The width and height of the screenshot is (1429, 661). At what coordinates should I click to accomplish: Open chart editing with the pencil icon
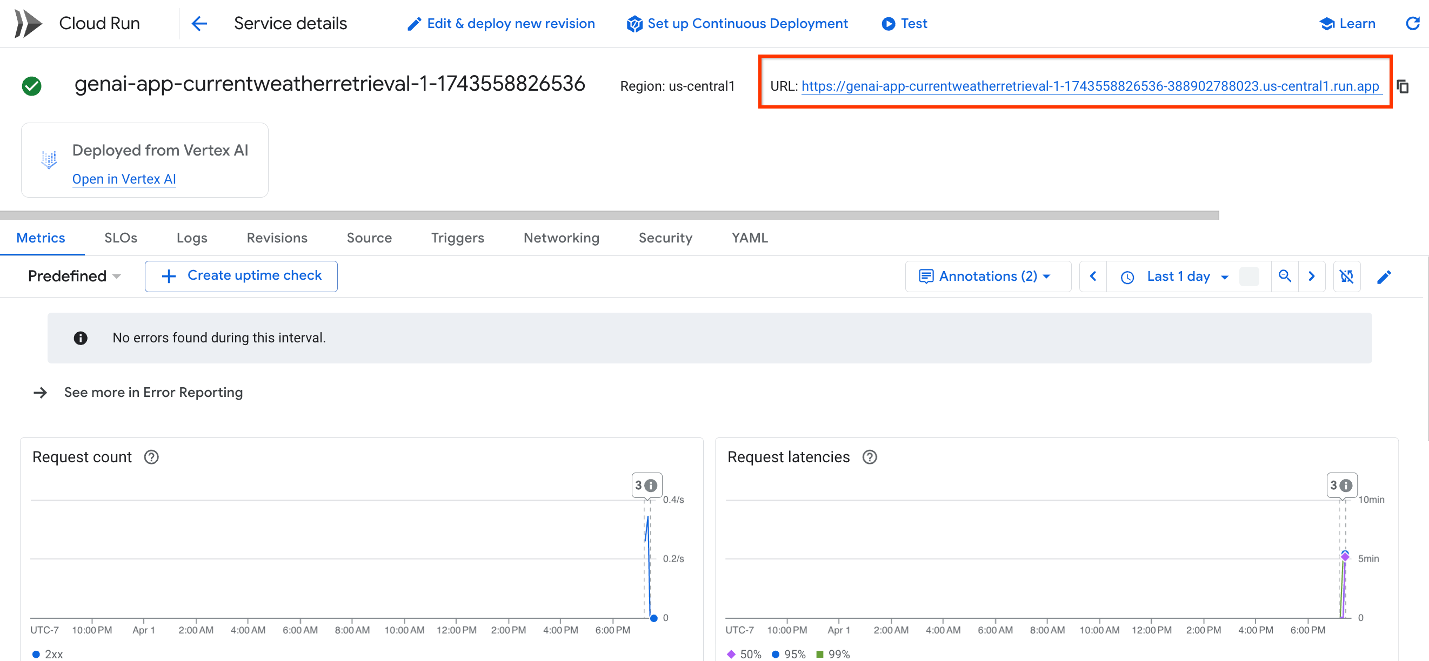coord(1385,276)
